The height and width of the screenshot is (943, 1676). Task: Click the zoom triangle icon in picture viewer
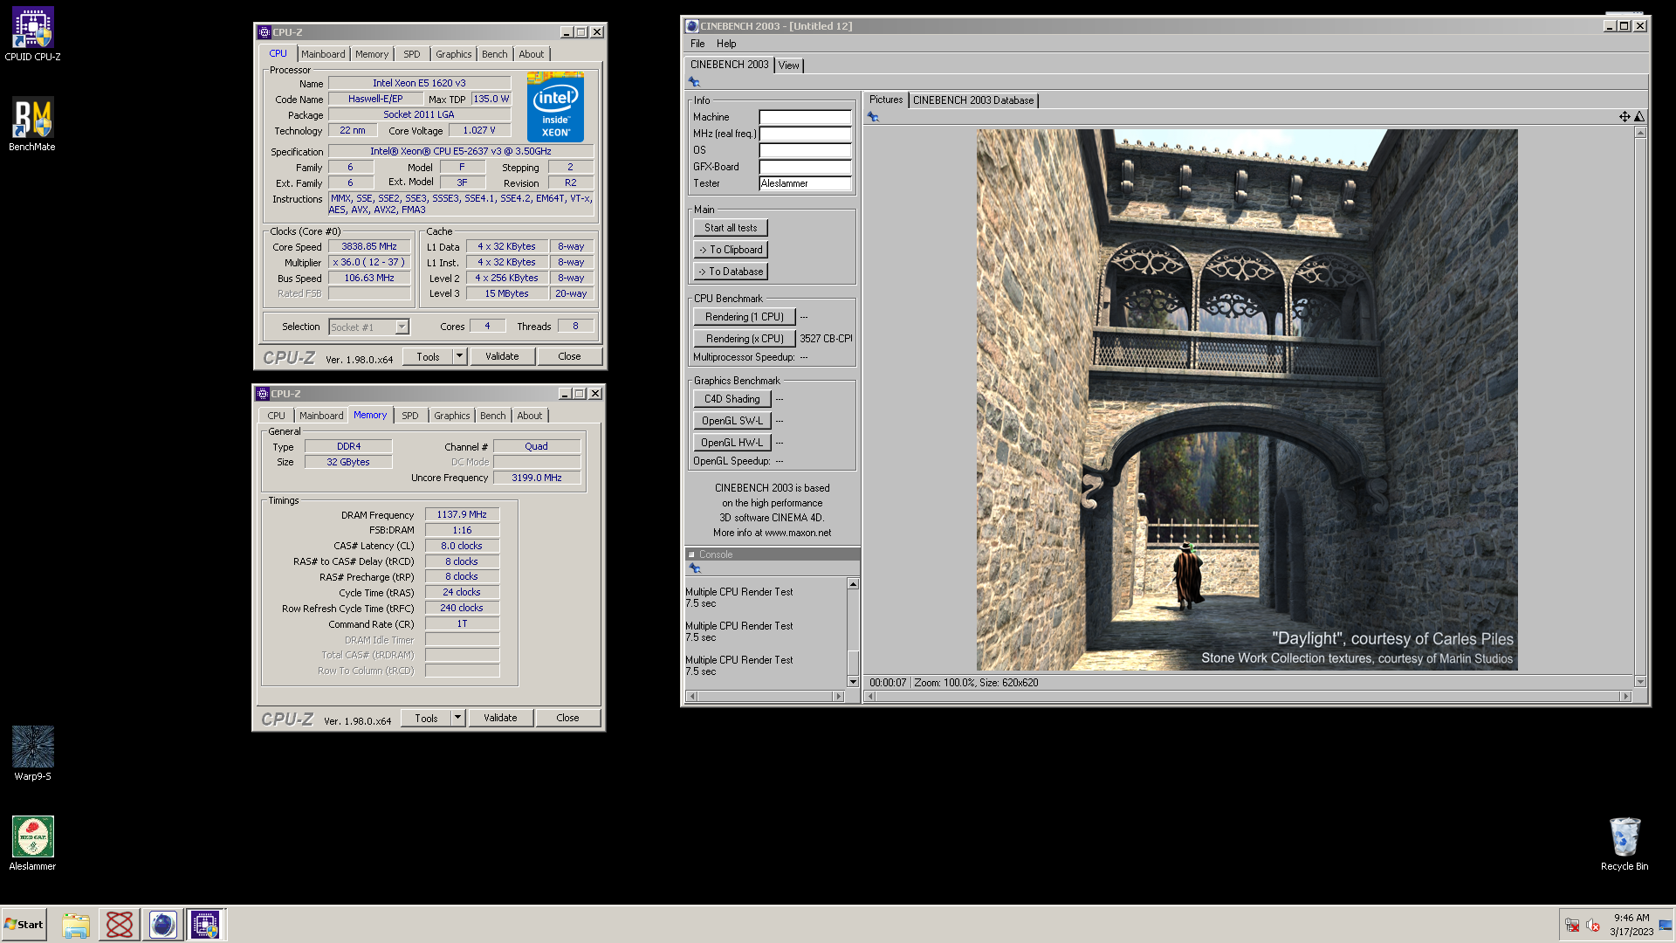(1639, 117)
